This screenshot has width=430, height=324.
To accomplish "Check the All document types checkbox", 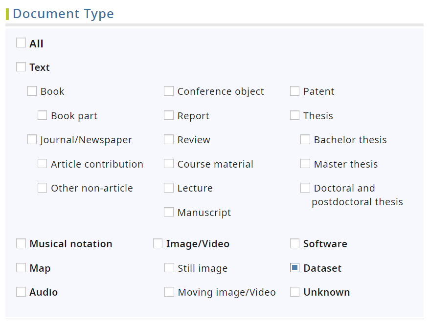I will coord(21,43).
